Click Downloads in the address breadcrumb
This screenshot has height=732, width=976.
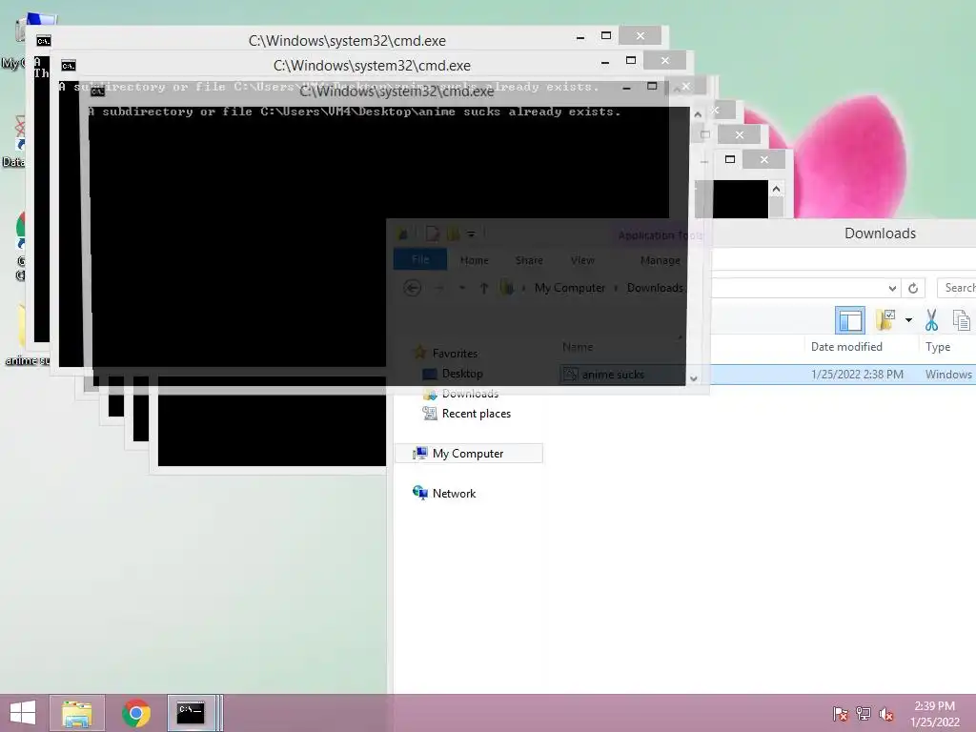pyautogui.click(x=655, y=288)
